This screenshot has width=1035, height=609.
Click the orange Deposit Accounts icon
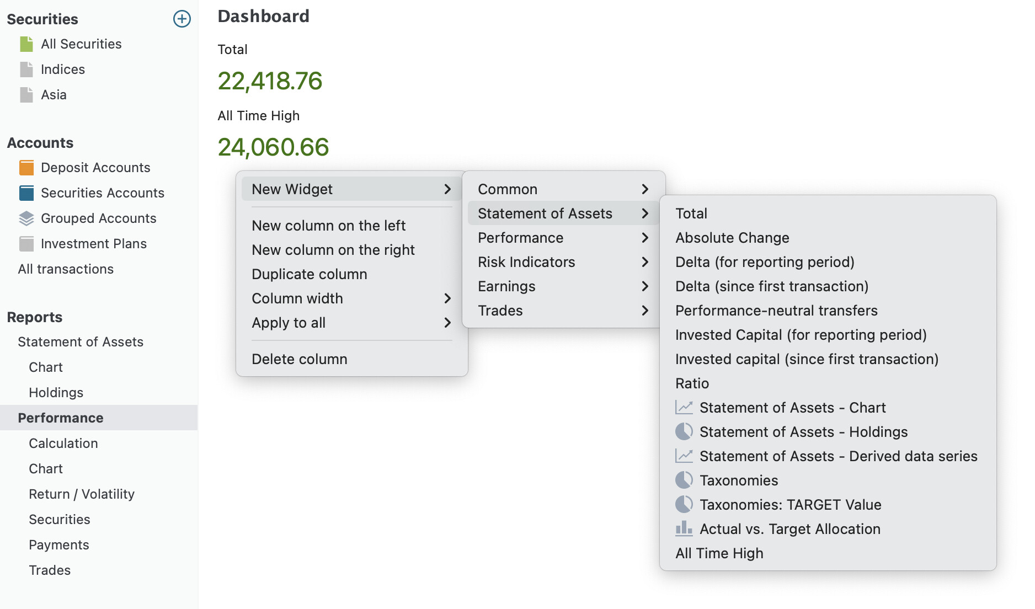click(x=26, y=168)
